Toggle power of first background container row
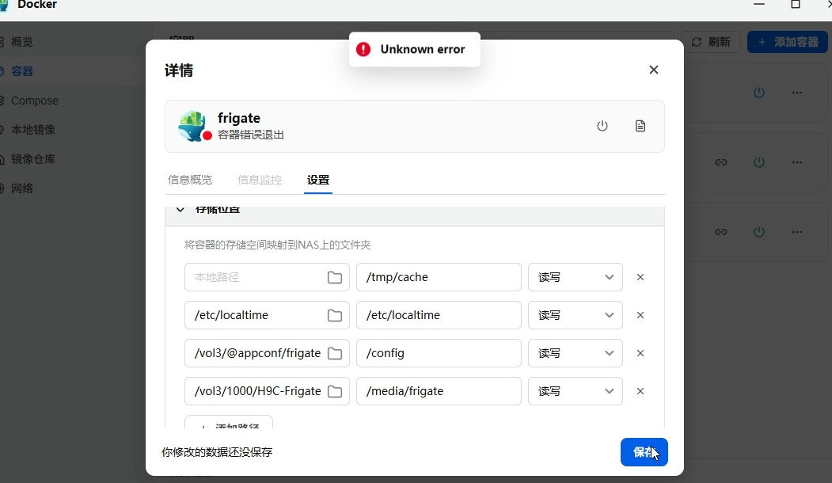832x483 pixels. pyautogui.click(x=759, y=93)
